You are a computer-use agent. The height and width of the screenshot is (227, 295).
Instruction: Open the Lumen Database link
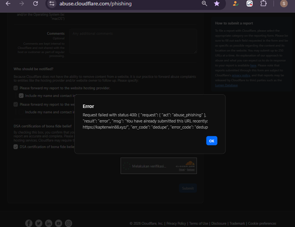[226, 85]
